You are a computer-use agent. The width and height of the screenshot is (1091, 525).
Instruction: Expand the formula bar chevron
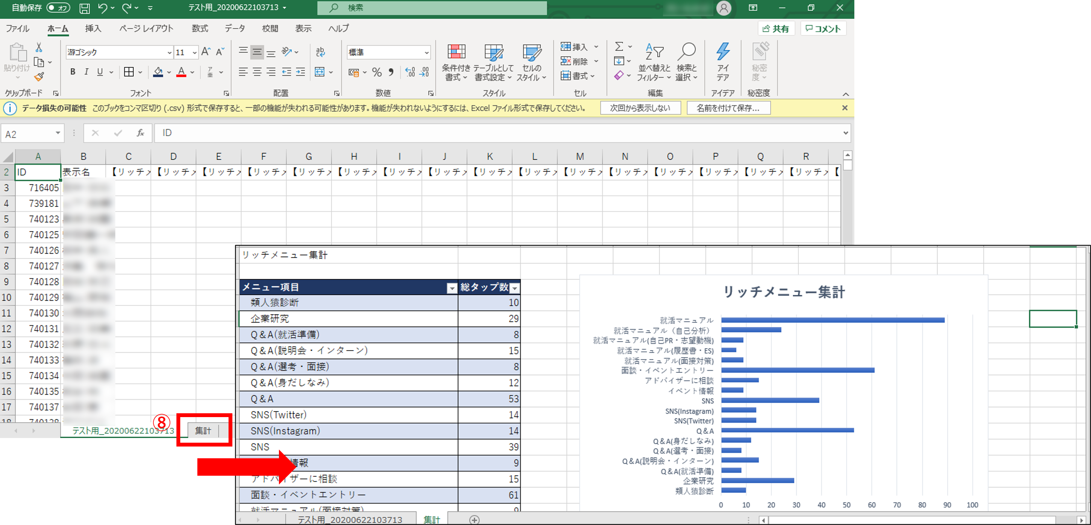click(845, 133)
